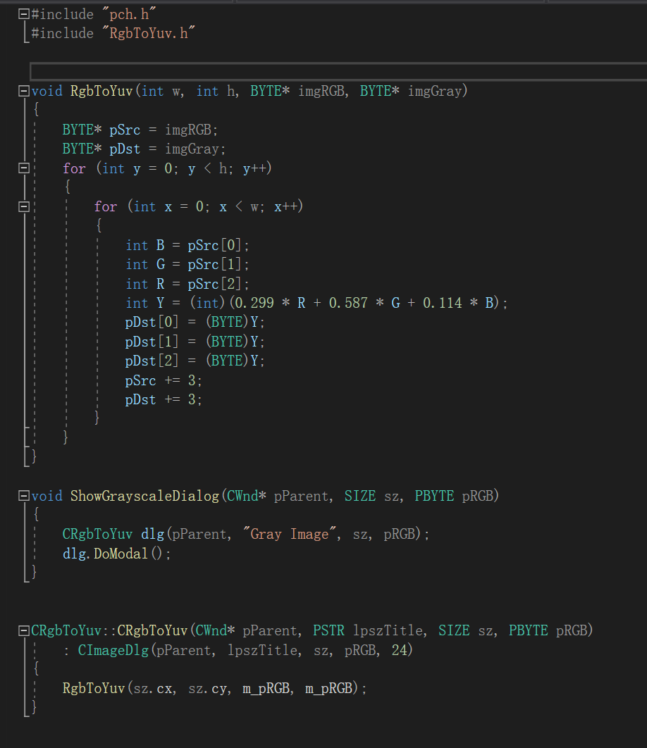
Task: Click the pDst[2] = (BYTE)Y line
Action: (x=195, y=361)
